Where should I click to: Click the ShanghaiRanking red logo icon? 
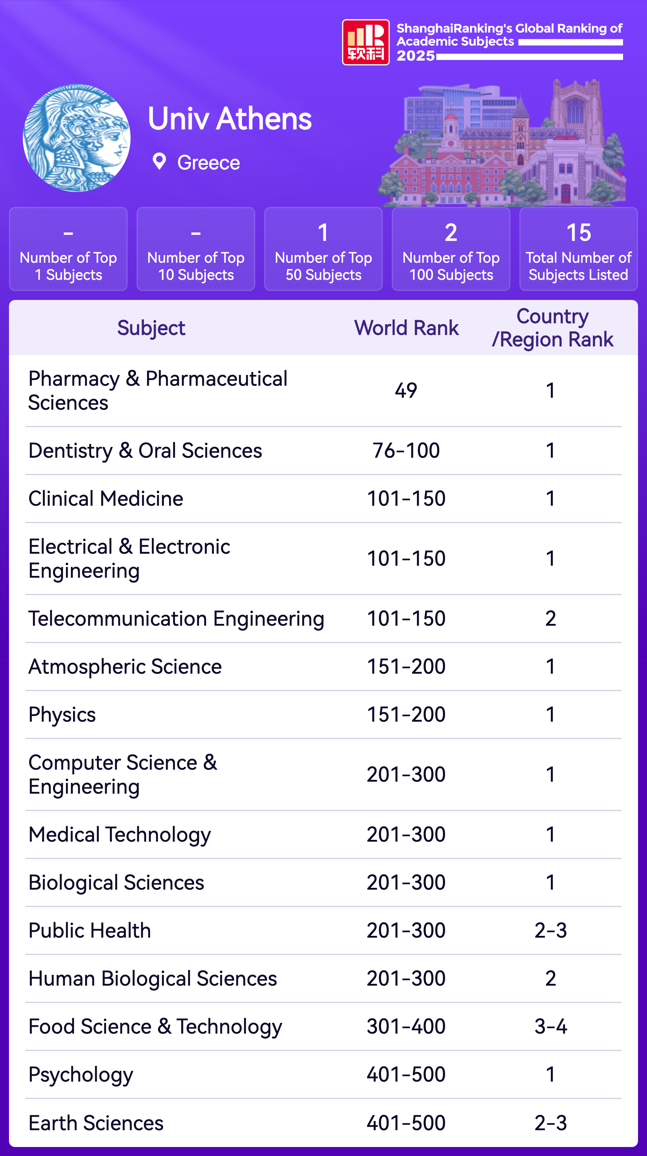tap(366, 42)
